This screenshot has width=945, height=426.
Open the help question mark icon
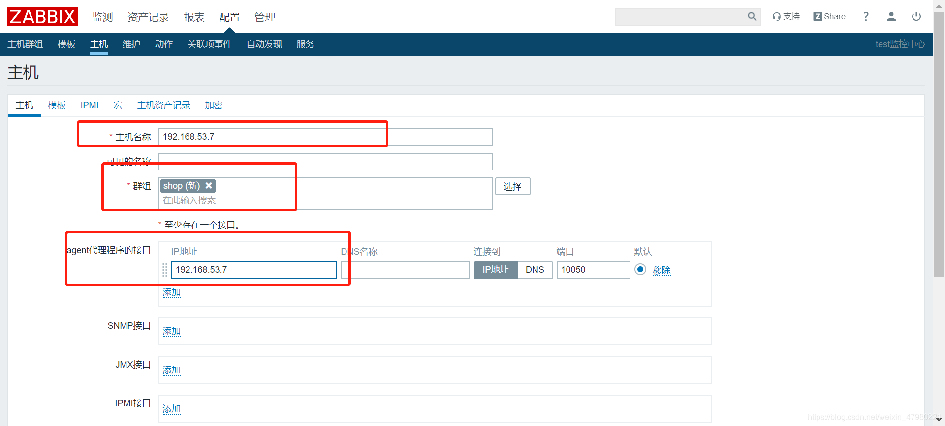tap(866, 16)
